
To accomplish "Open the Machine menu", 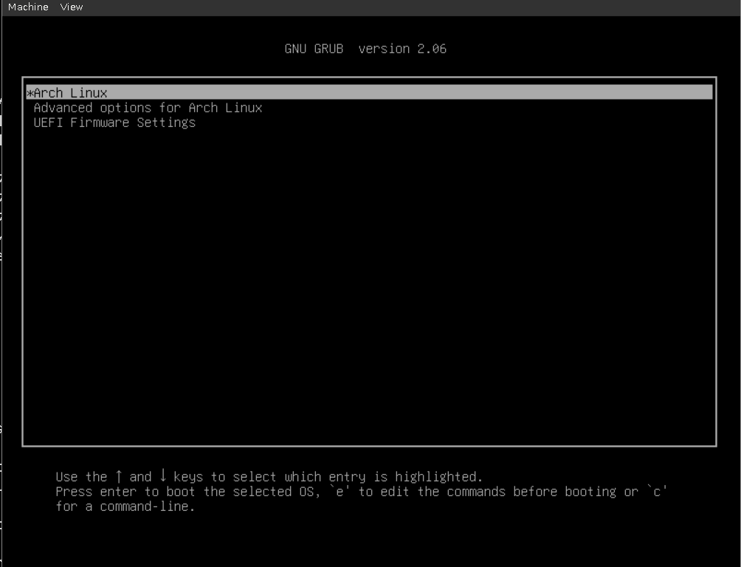I will (28, 7).
